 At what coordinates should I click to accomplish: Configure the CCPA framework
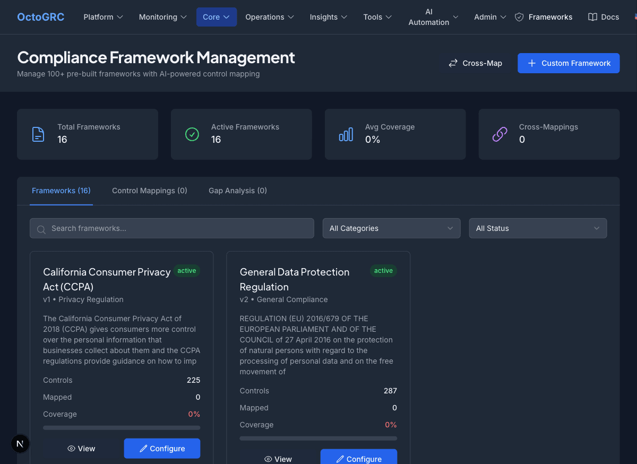pos(162,449)
